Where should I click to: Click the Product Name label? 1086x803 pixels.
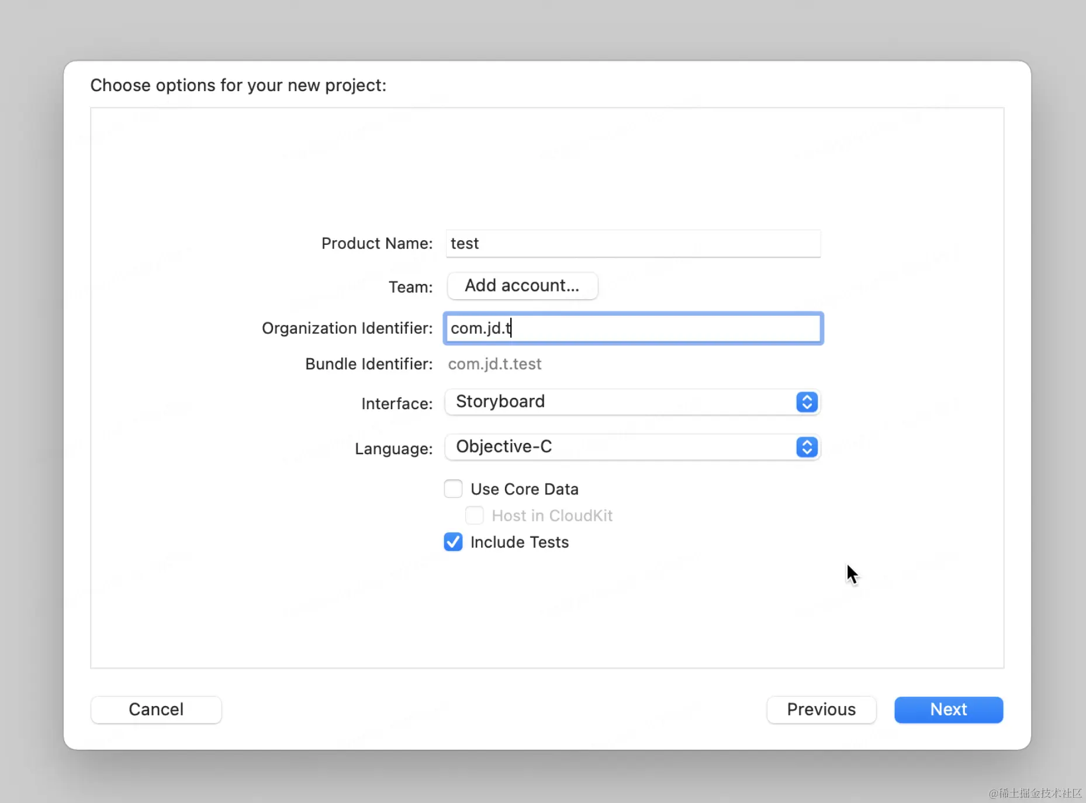point(376,243)
